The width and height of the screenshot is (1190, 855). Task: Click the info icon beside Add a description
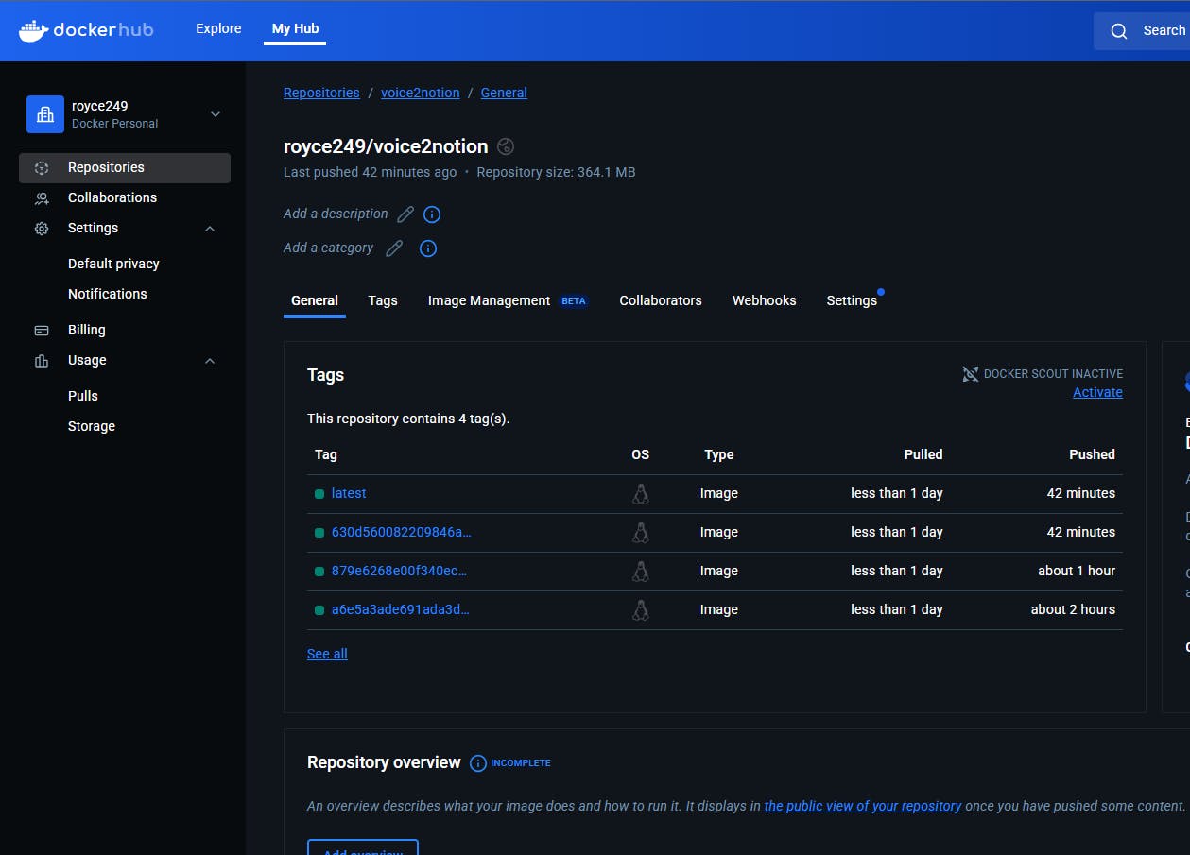point(432,214)
